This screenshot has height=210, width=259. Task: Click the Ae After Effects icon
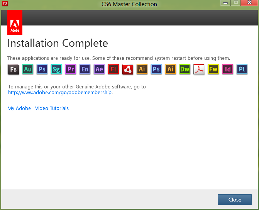coord(99,69)
